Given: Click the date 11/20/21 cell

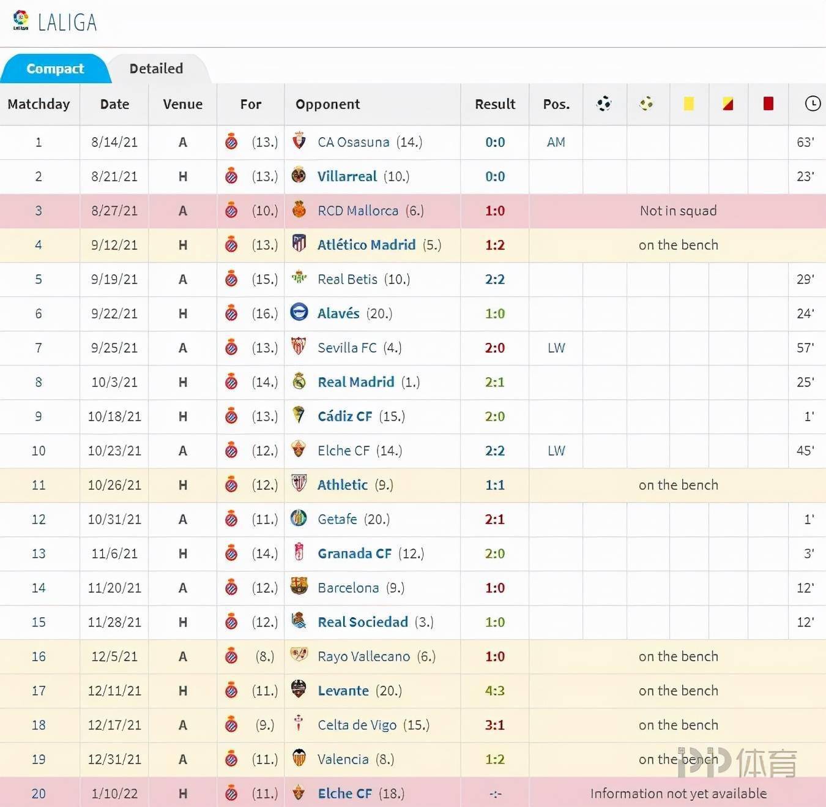Looking at the screenshot, I should [114, 588].
